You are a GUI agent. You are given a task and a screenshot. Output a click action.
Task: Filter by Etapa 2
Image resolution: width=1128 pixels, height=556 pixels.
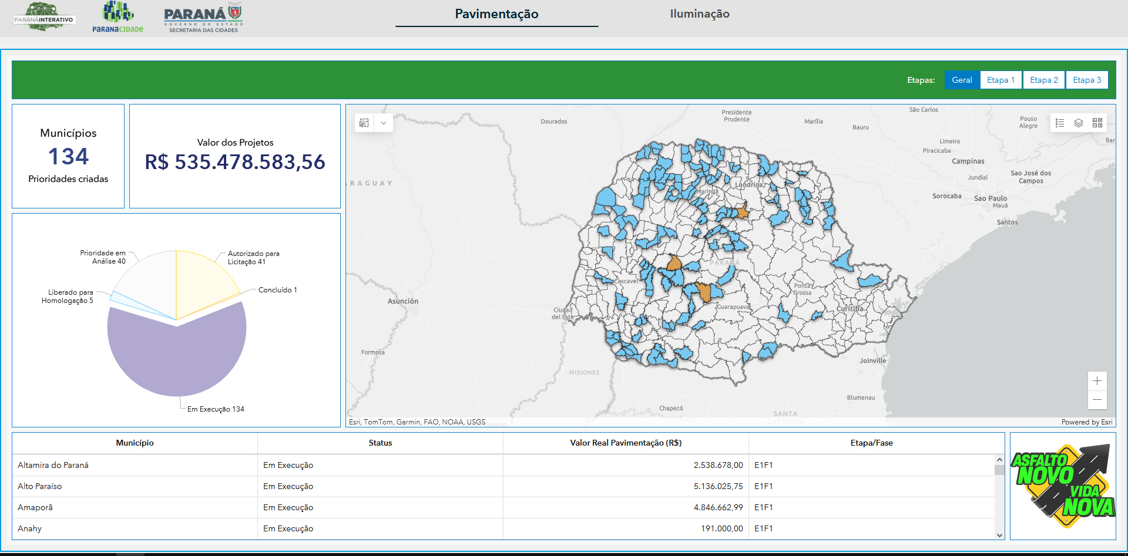[1044, 80]
